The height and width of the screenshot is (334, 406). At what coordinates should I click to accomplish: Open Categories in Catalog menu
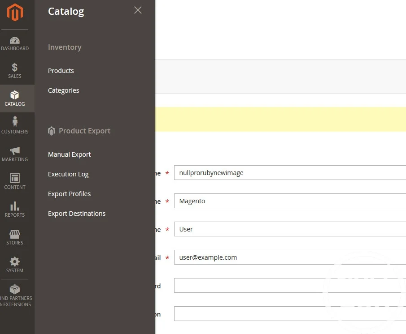(64, 90)
